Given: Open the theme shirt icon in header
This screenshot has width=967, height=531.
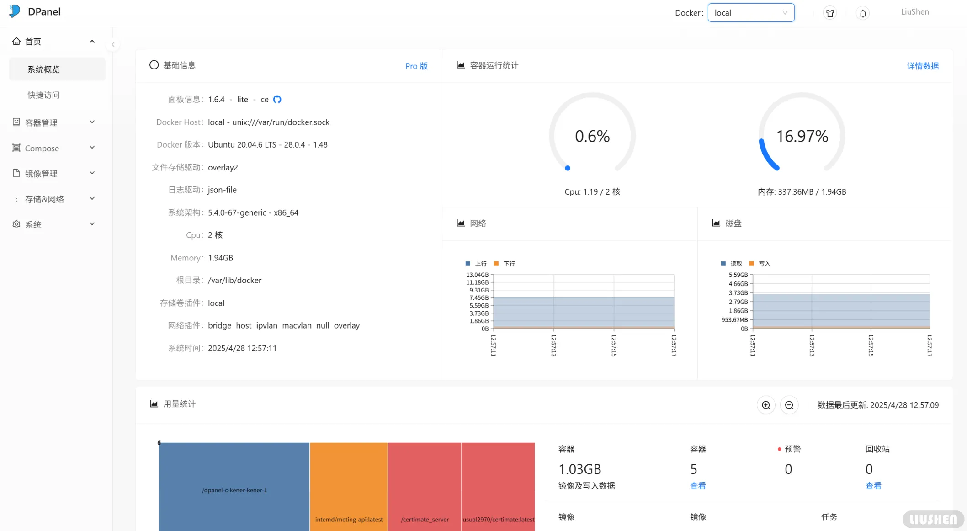Looking at the screenshot, I should pos(830,13).
